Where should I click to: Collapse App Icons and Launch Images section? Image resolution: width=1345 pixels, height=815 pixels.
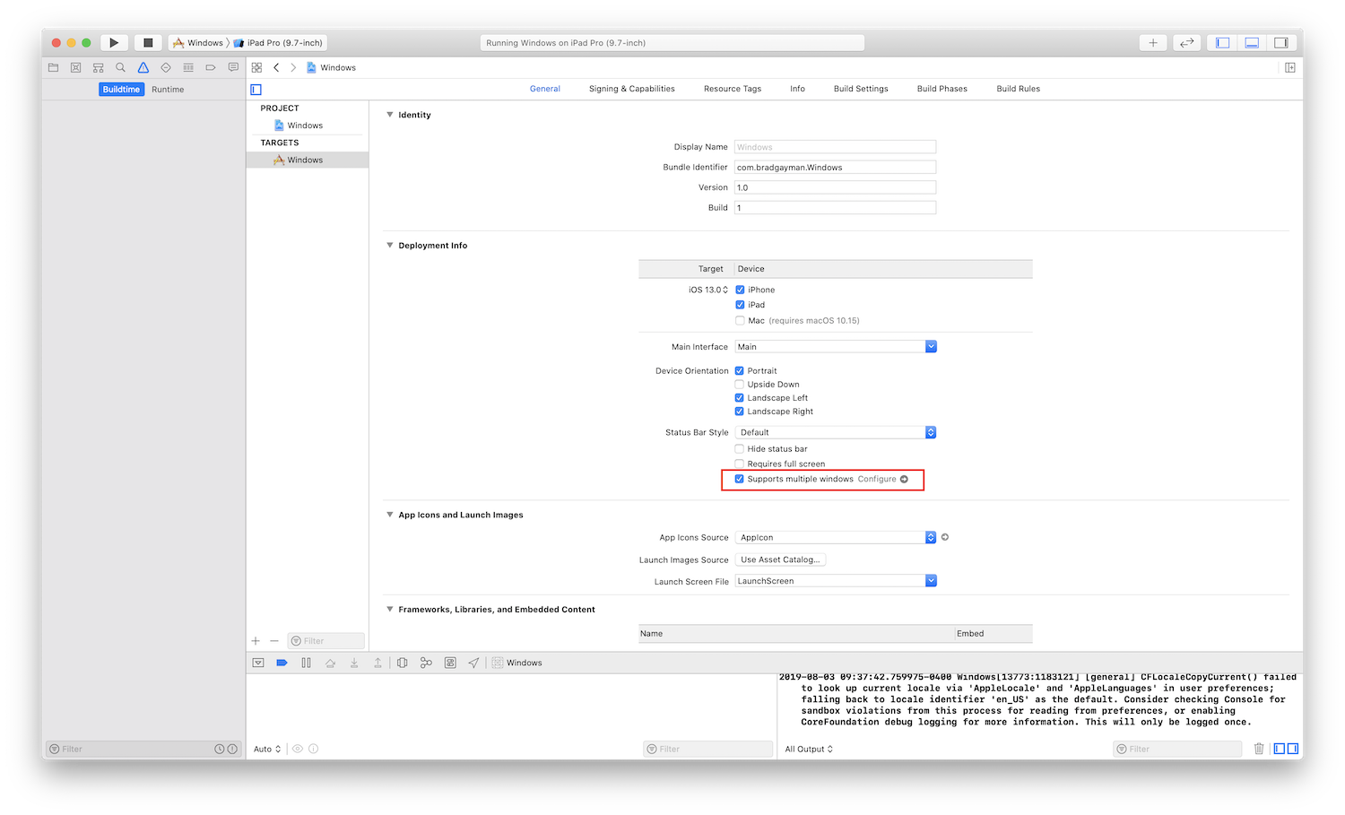(x=389, y=515)
